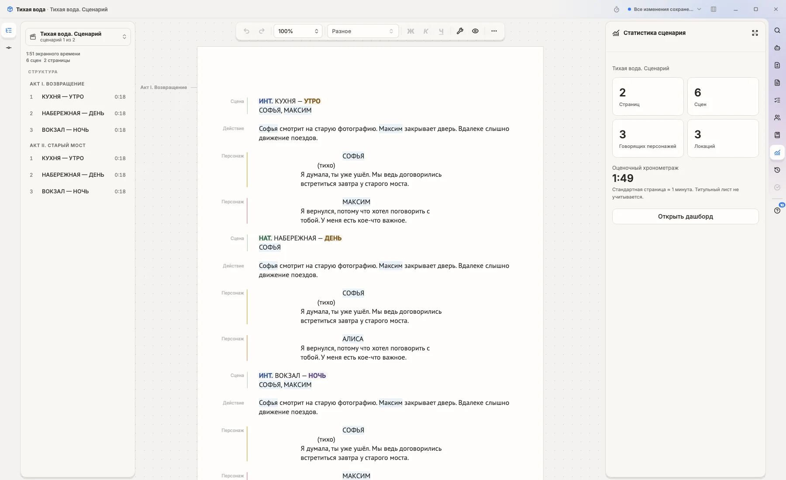Select ВОКЗАЛ — НОЧЬ scene in Act I
Screen dimensions: 786x480
(x=78, y=130)
